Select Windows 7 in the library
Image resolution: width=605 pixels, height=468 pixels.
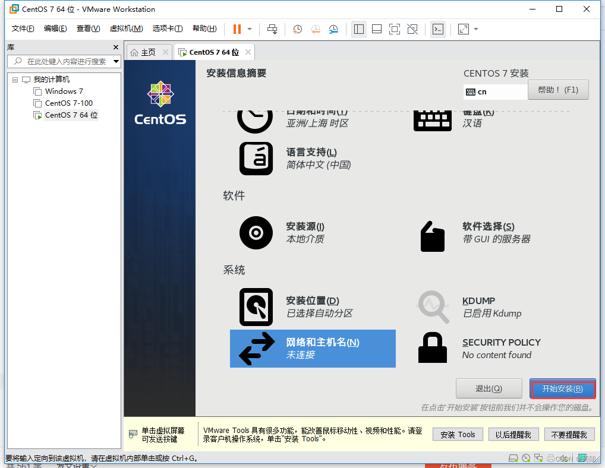(x=64, y=91)
